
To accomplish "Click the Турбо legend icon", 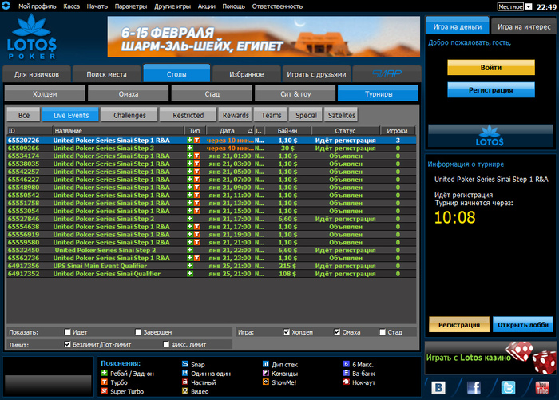I will pyautogui.click(x=105, y=382).
